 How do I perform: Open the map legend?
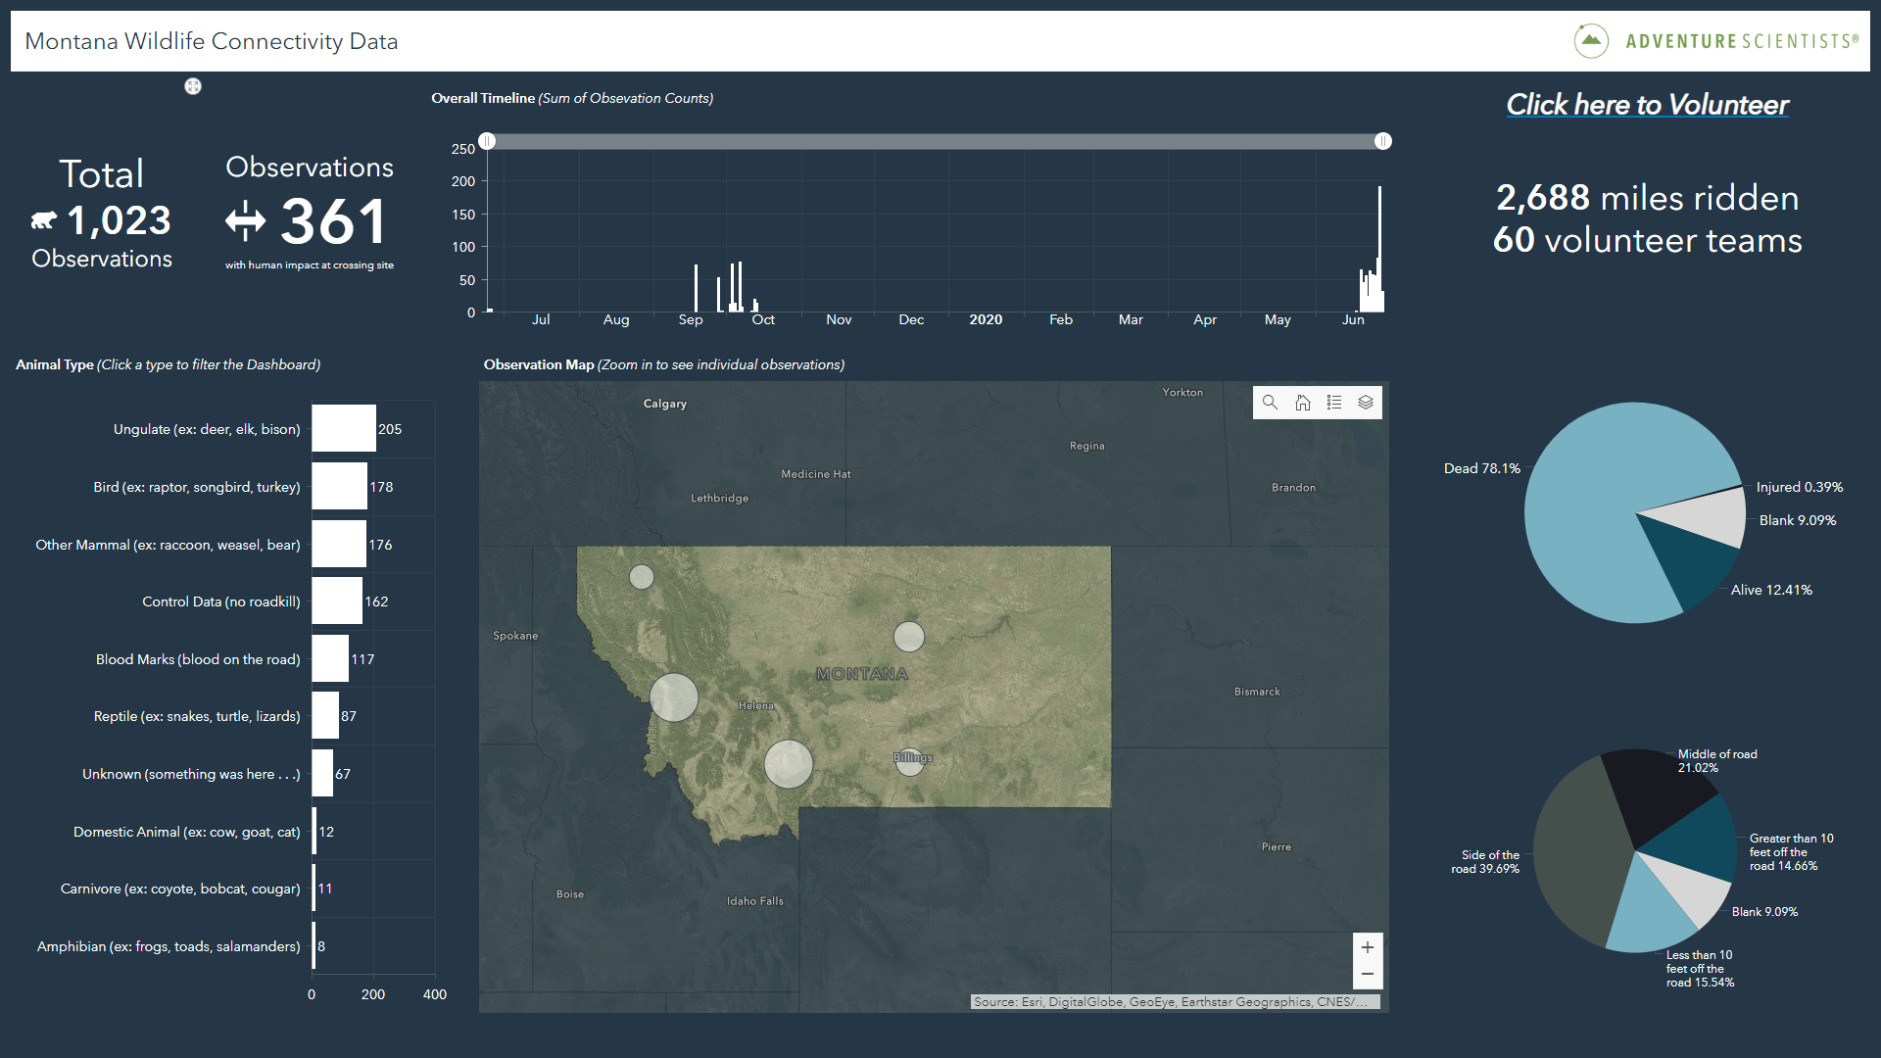[1333, 403]
